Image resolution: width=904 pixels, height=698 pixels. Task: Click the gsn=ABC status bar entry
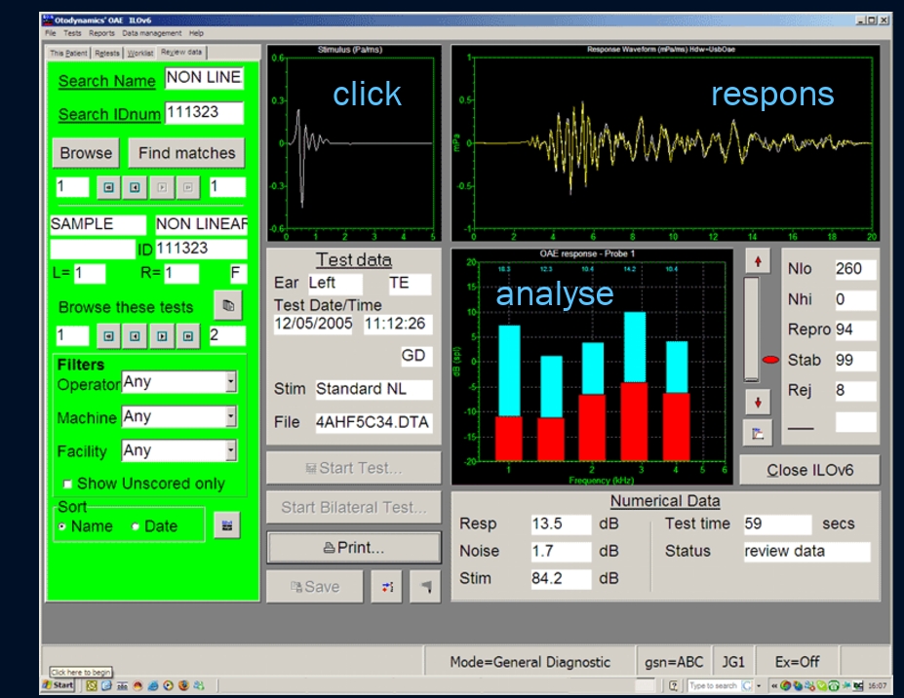674,662
